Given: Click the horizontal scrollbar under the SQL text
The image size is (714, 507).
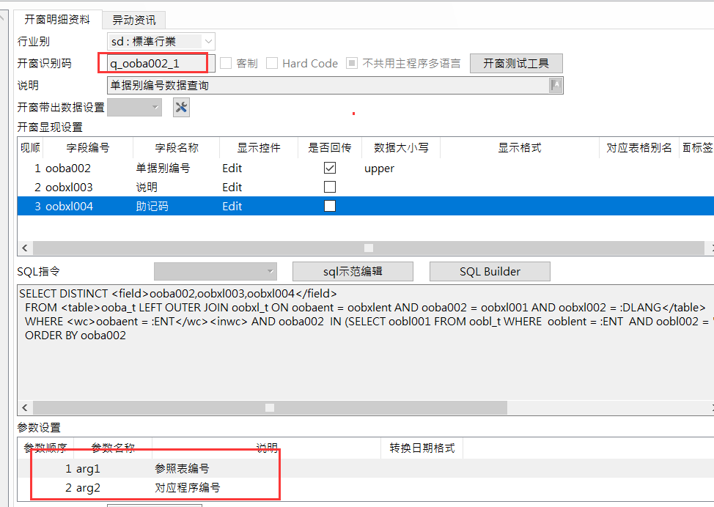Looking at the screenshot, I should [x=268, y=407].
